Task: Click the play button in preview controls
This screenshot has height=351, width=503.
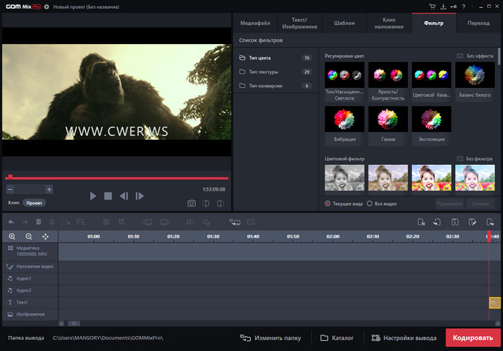Action: (93, 196)
